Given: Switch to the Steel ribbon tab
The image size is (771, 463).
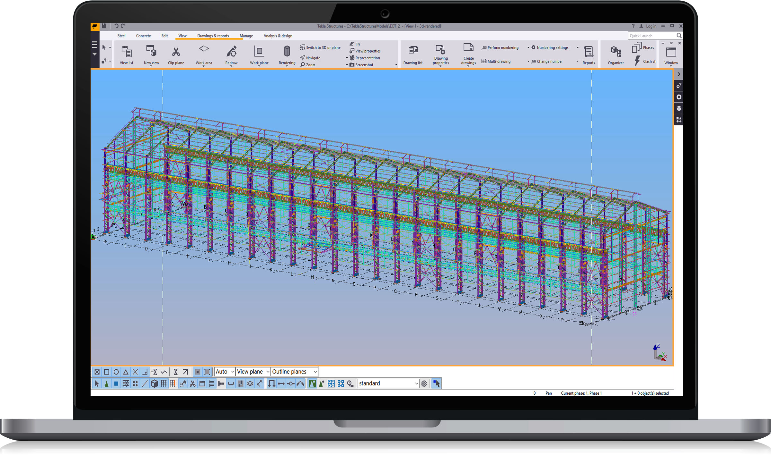Looking at the screenshot, I should click(x=121, y=36).
